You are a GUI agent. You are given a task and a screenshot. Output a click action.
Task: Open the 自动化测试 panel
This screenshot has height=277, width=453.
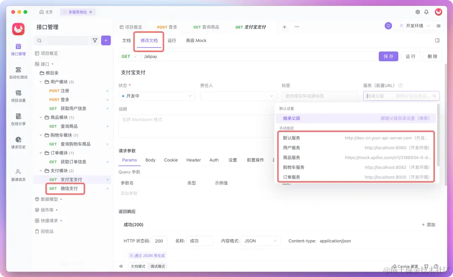point(18,73)
